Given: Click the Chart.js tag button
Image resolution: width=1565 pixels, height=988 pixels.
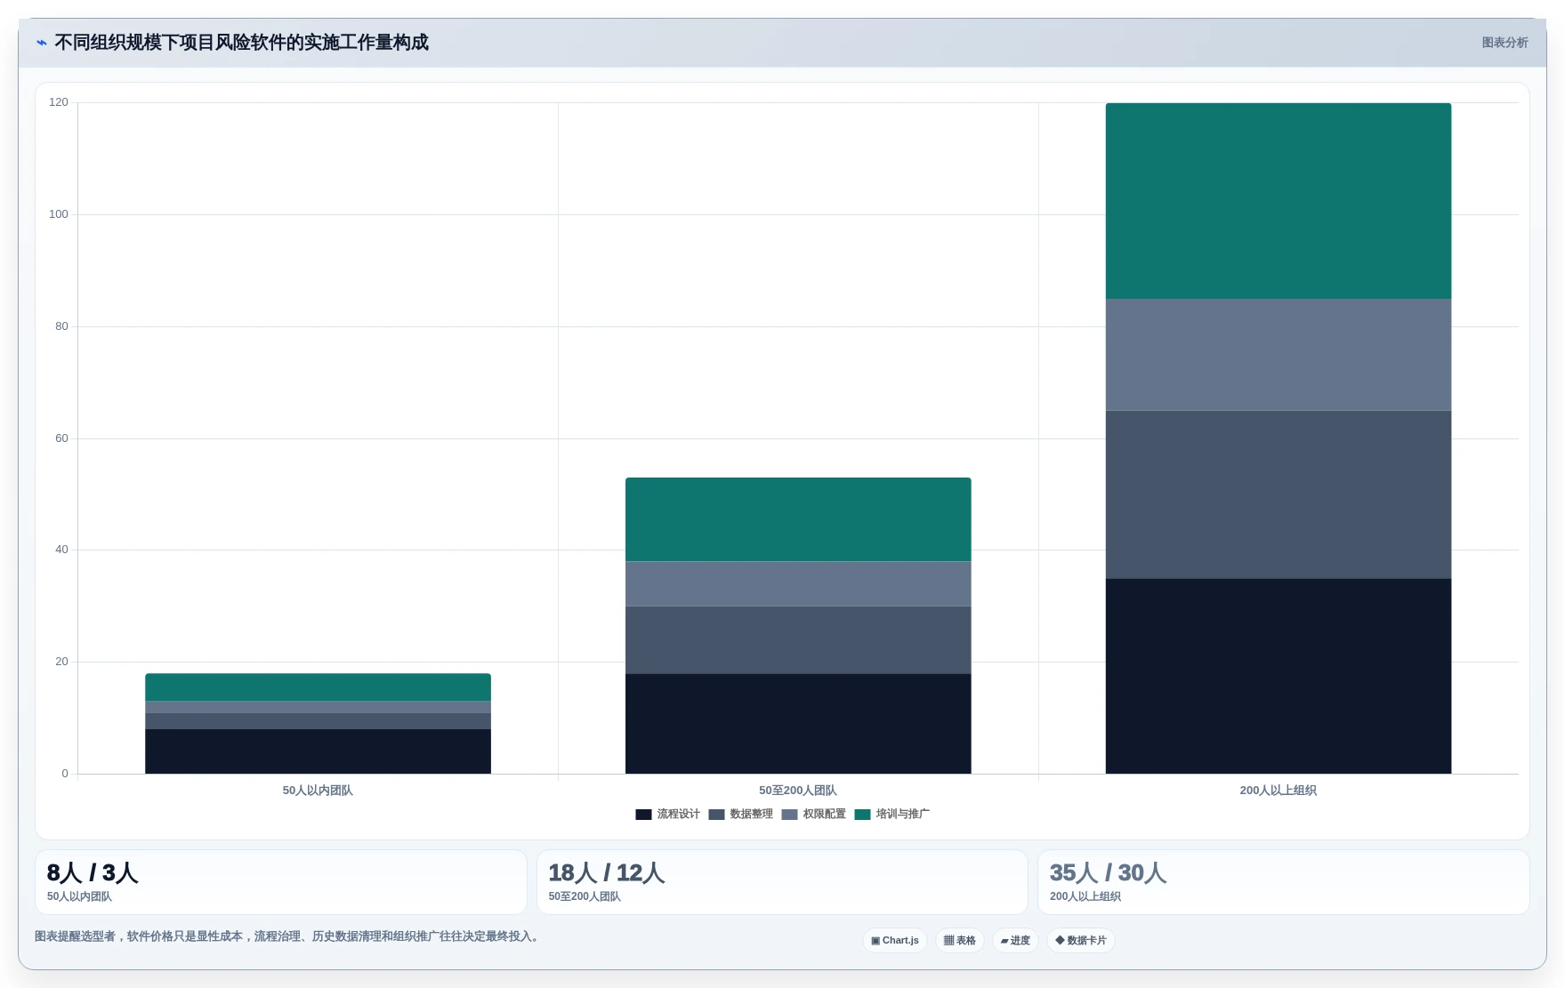Looking at the screenshot, I should coord(895,940).
